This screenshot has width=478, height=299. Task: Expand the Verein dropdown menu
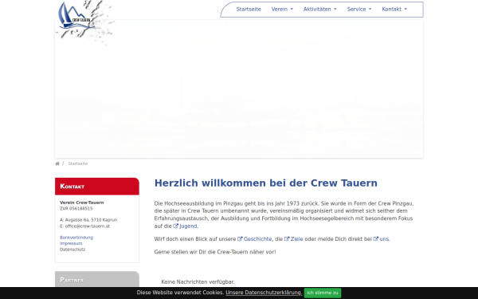[282, 9]
